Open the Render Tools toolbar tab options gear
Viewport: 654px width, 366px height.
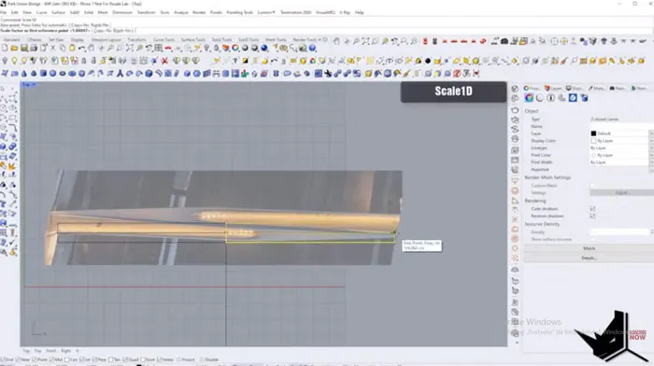click(x=325, y=39)
